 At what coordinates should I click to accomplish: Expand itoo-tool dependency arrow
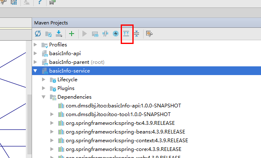point(52,114)
